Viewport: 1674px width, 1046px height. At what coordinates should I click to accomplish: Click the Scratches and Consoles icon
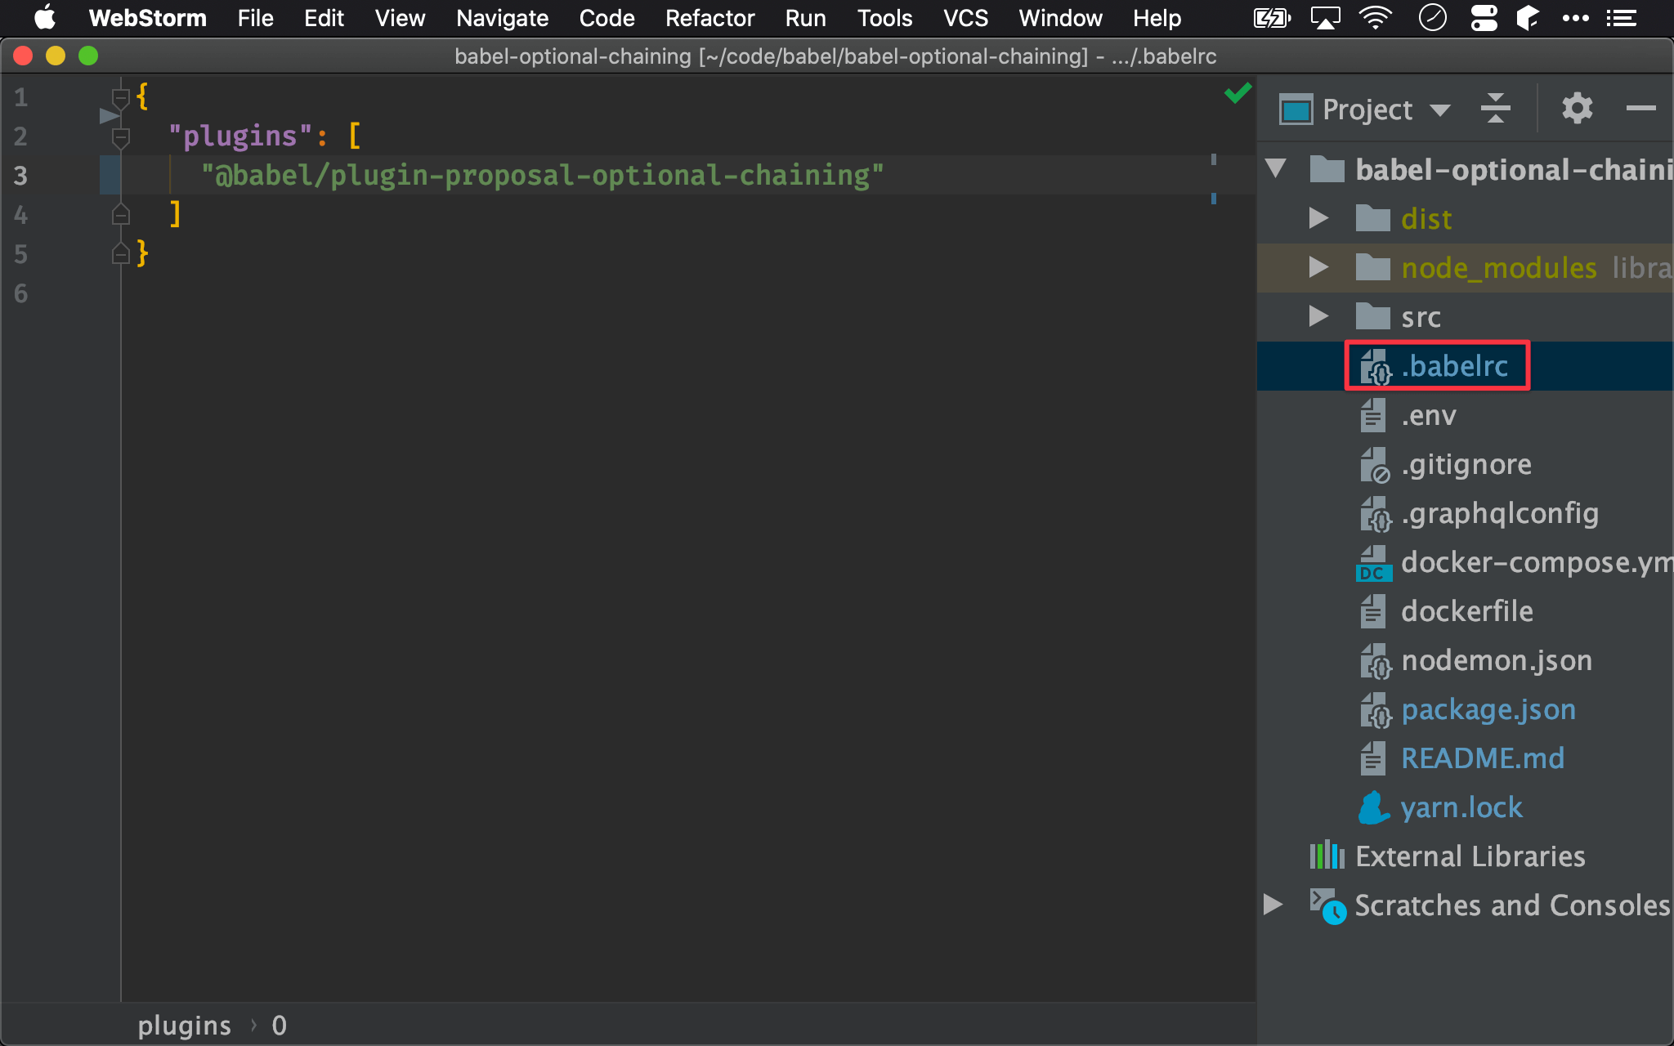pyautogui.click(x=1327, y=906)
